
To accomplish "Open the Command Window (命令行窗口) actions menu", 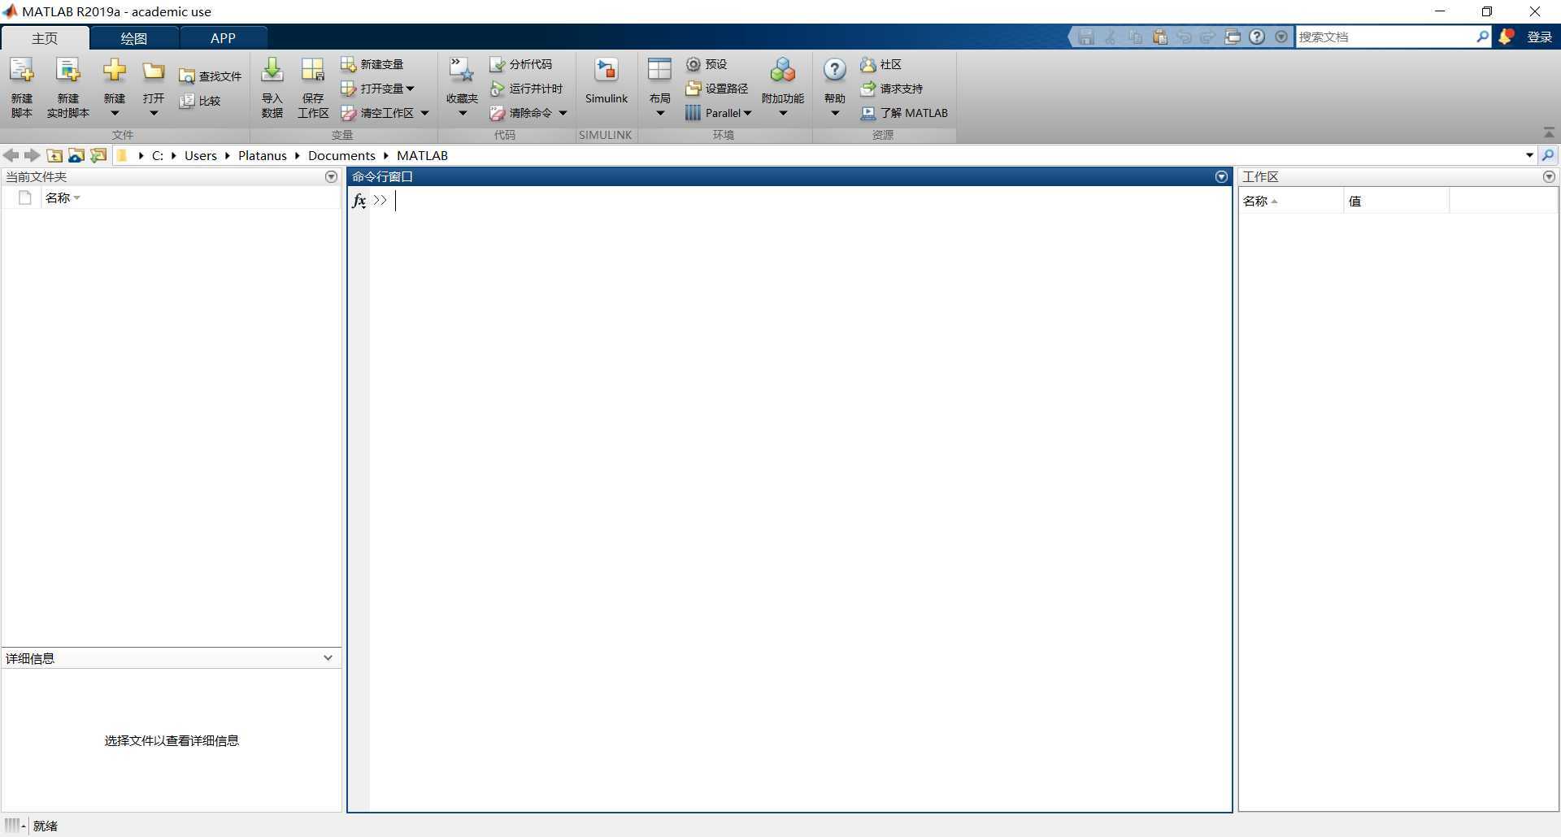I will click(1221, 176).
